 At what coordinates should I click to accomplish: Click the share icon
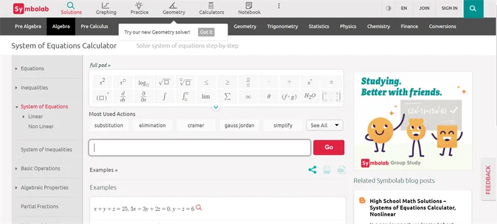(312, 170)
